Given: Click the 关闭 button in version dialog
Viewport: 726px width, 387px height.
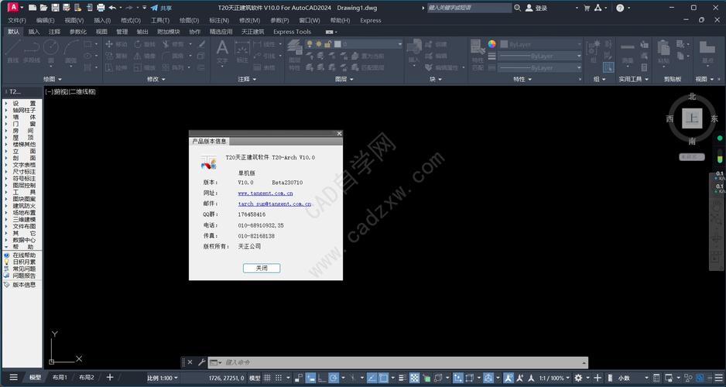Looking at the screenshot, I should click(262, 268).
